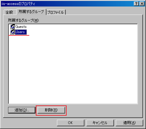Switch to the プロファイル tab

pyautogui.click(x=56, y=12)
